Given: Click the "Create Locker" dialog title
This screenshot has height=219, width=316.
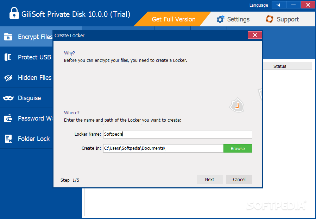Looking at the screenshot, I should 70,36.
